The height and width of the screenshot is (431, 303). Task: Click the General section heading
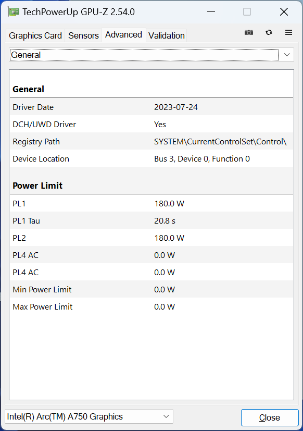point(28,89)
